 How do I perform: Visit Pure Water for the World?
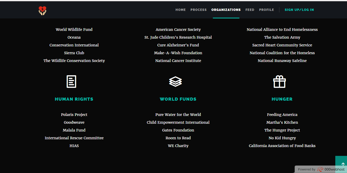click(178, 115)
